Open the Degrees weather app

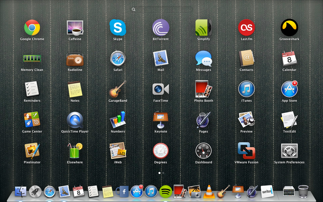tap(161, 151)
